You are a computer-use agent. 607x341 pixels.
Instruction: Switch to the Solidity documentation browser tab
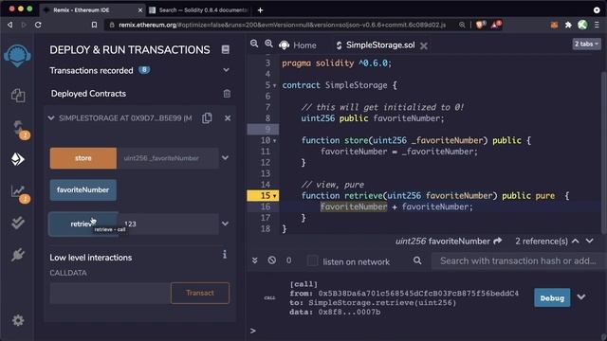pos(198,10)
